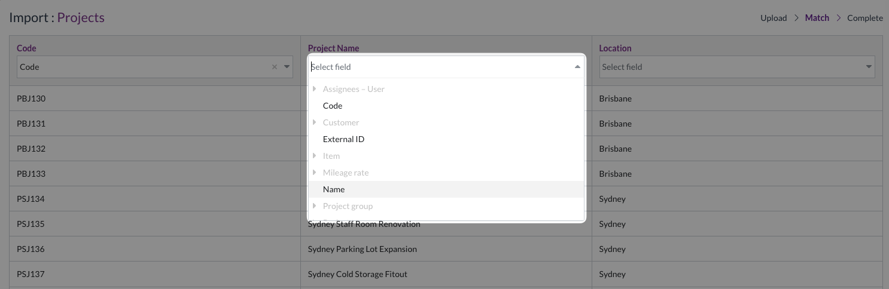Viewport: 889px width, 289px height.
Task: Expand the Mileage rate group
Action: pos(315,173)
